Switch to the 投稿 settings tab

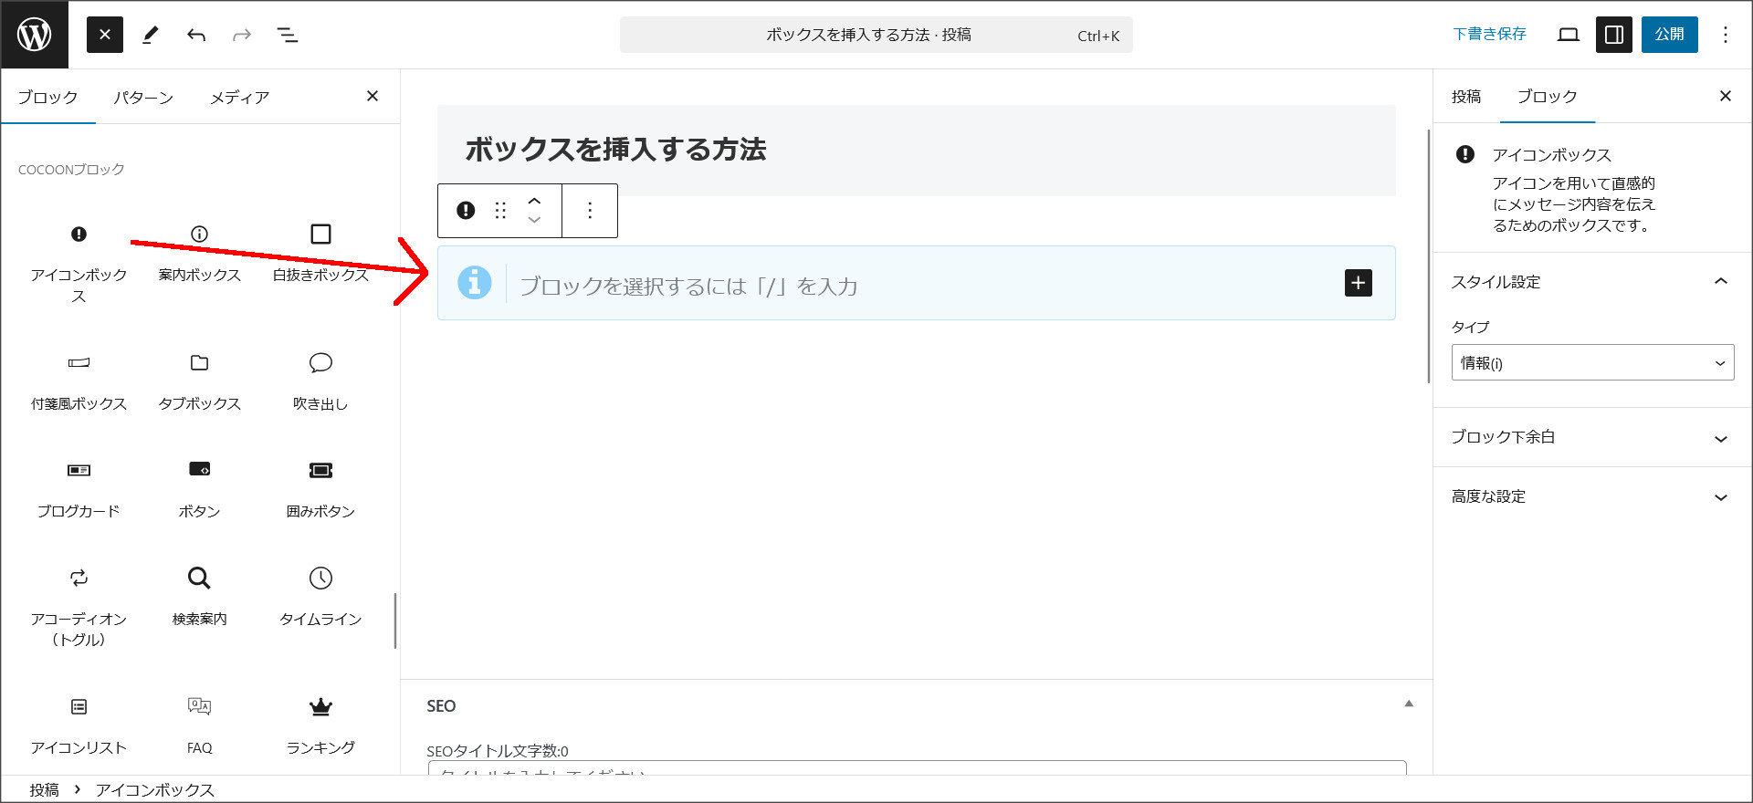(1466, 97)
